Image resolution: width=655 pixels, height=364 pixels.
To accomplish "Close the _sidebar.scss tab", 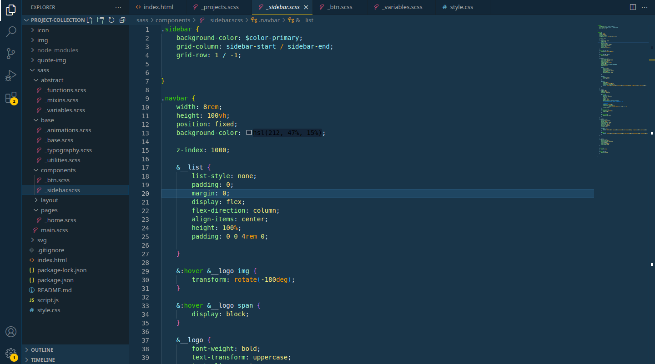I will click(x=306, y=7).
